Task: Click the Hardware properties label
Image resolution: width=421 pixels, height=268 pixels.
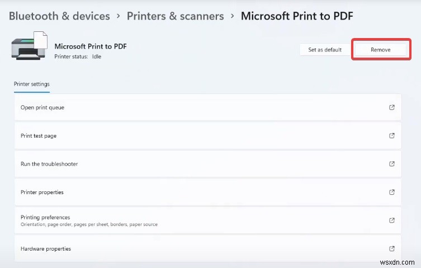Action: (x=46, y=248)
